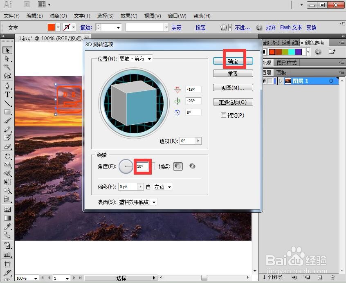This screenshot has height=283, width=346.
Task: Open the 表面 surface shading dropdown
Action: click(153, 202)
